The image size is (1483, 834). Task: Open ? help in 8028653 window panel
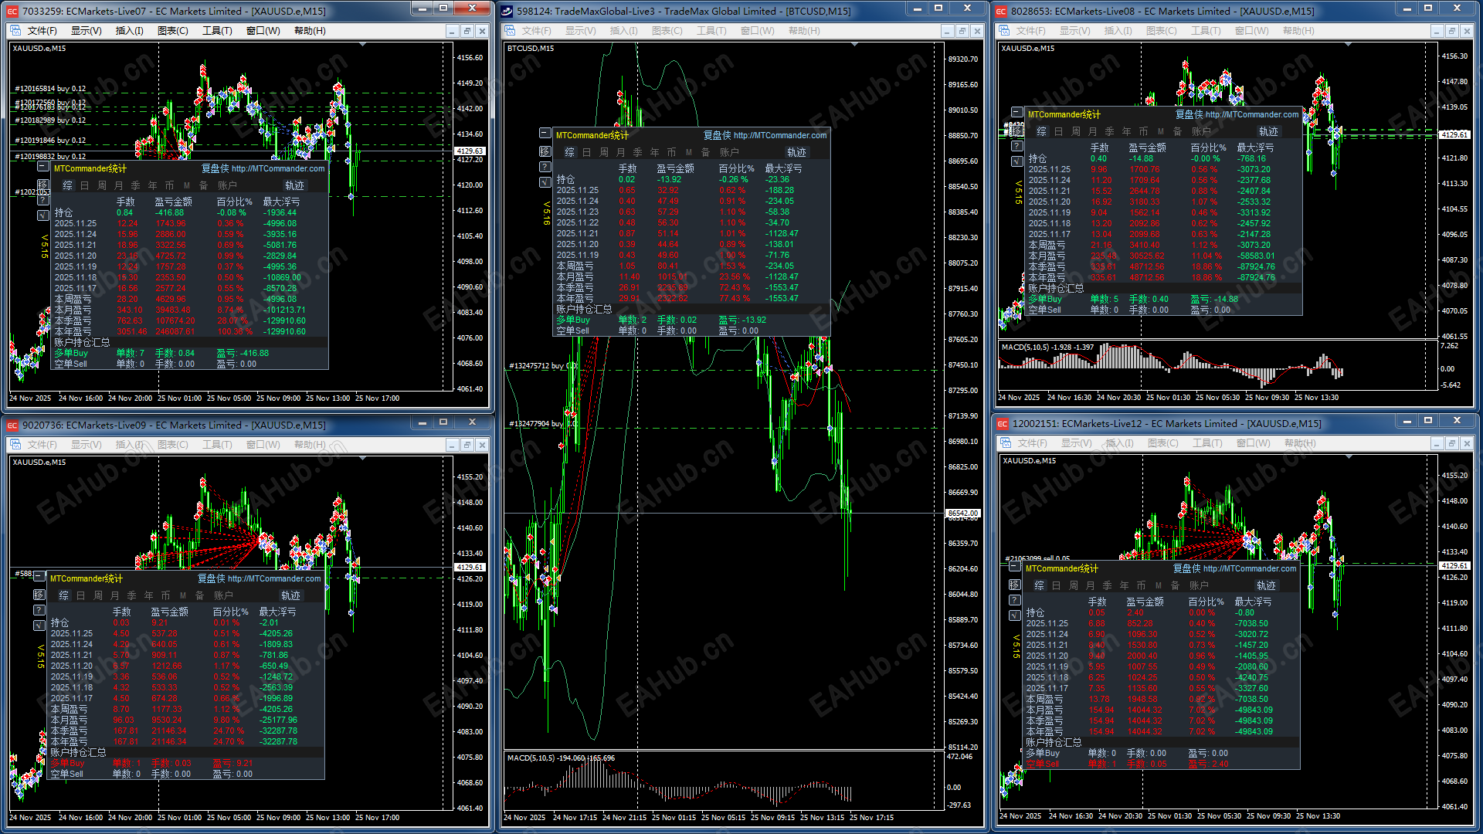[1017, 146]
